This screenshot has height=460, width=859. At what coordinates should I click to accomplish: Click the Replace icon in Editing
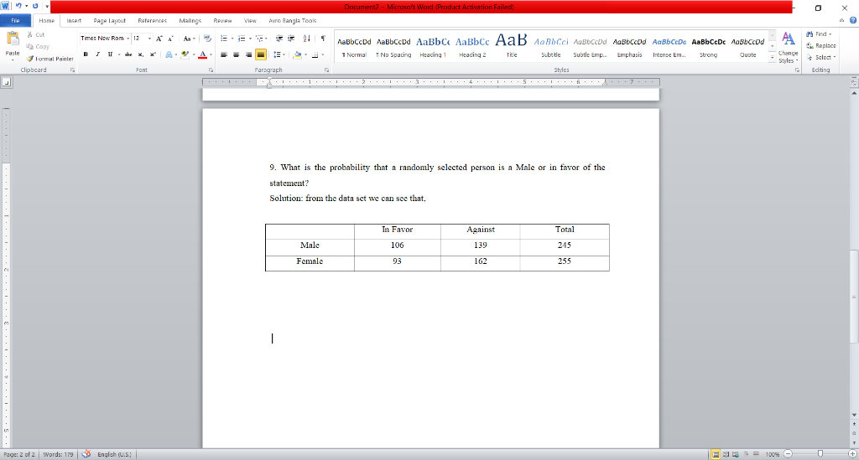[x=810, y=45]
